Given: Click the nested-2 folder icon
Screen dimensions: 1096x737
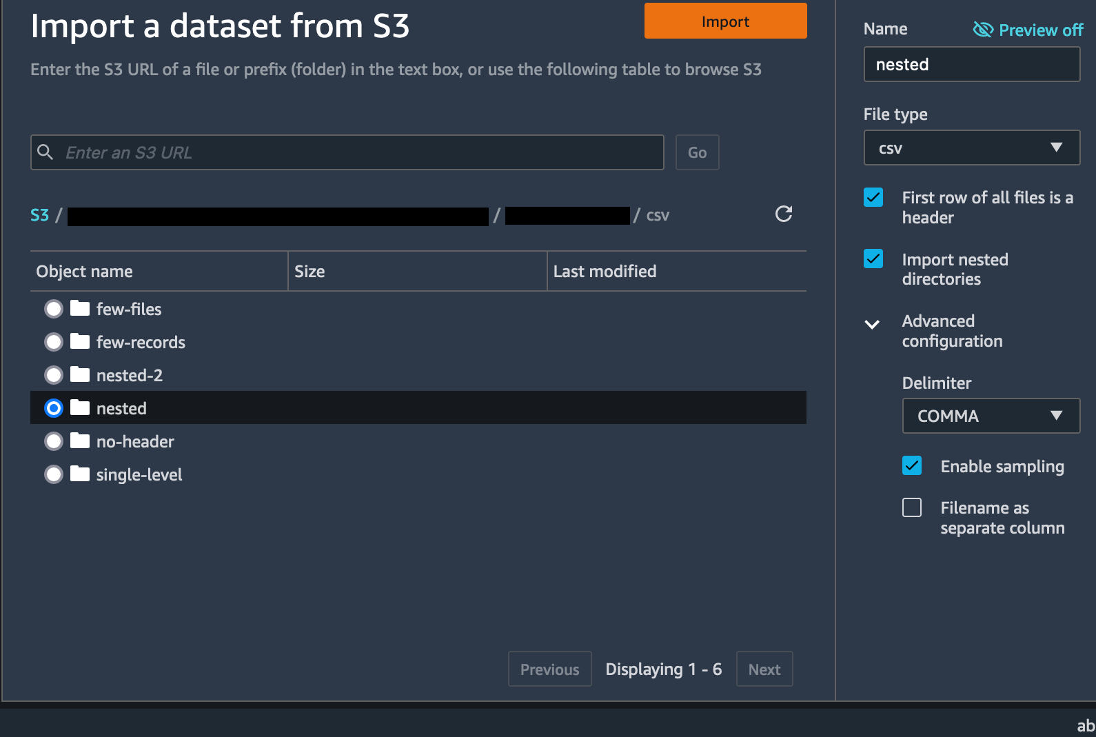Looking at the screenshot, I should [x=80, y=374].
